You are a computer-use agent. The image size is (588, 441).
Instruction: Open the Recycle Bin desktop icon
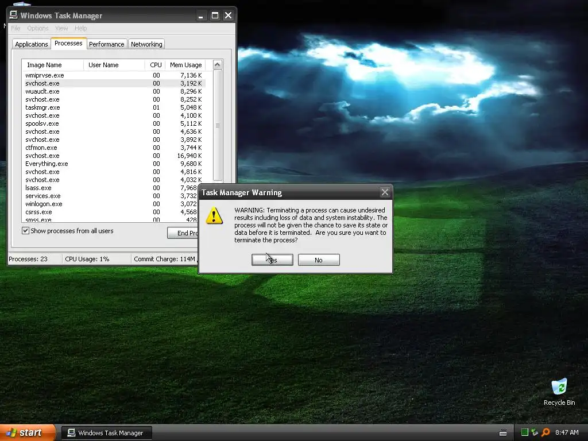tap(559, 392)
